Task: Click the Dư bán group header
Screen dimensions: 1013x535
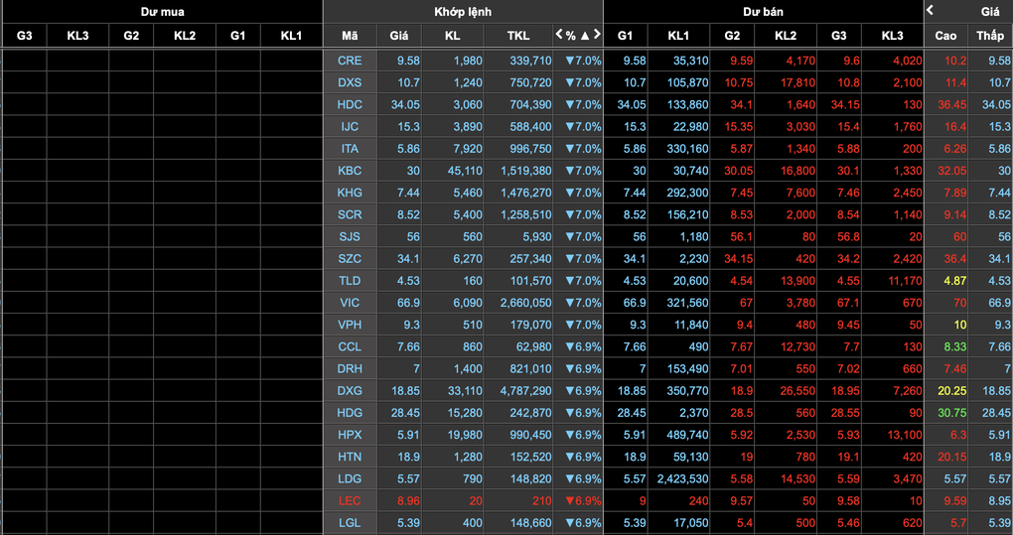Action: tap(763, 12)
